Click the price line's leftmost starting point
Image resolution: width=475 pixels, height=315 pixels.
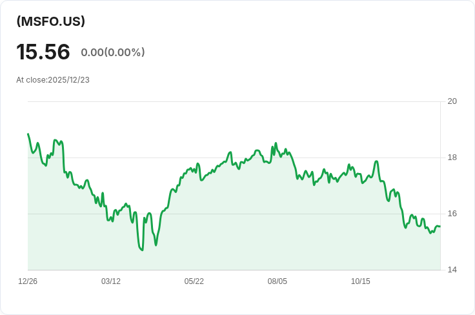click(x=28, y=134)
